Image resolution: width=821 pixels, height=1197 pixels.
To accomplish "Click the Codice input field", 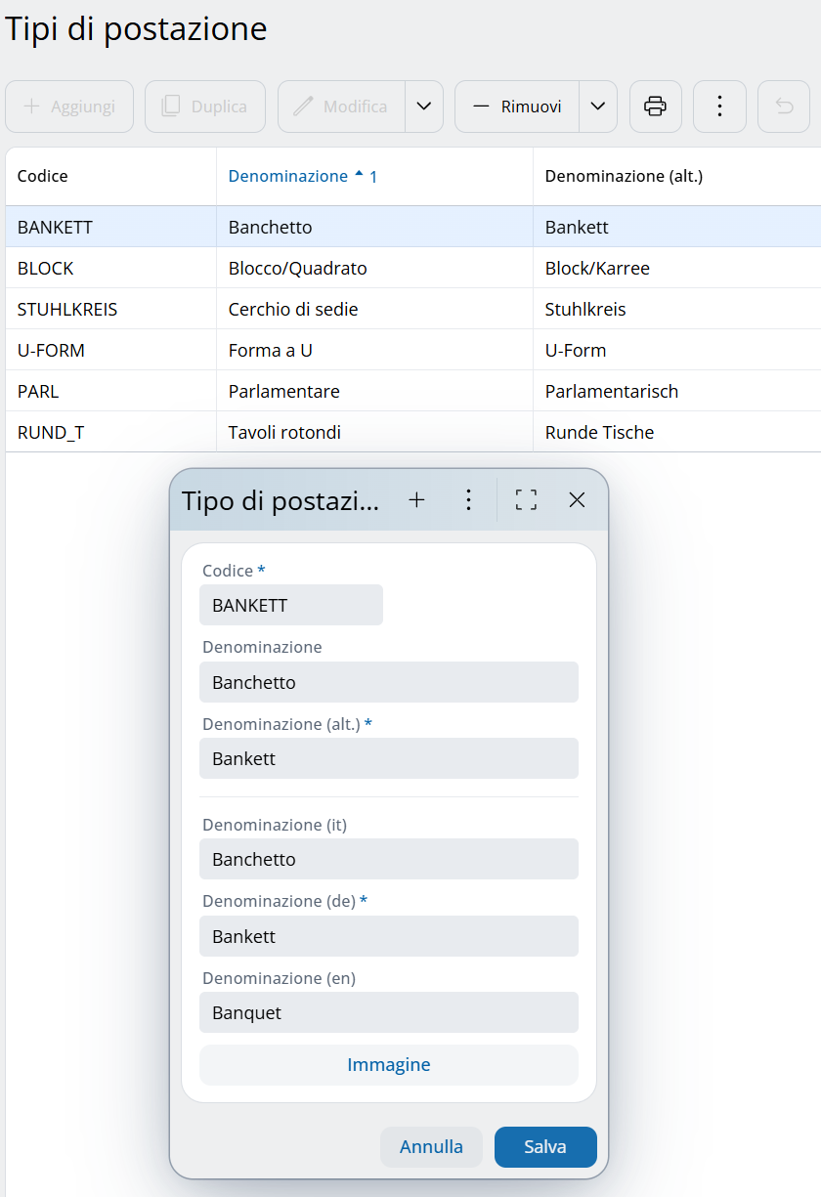I will [290, 605].
